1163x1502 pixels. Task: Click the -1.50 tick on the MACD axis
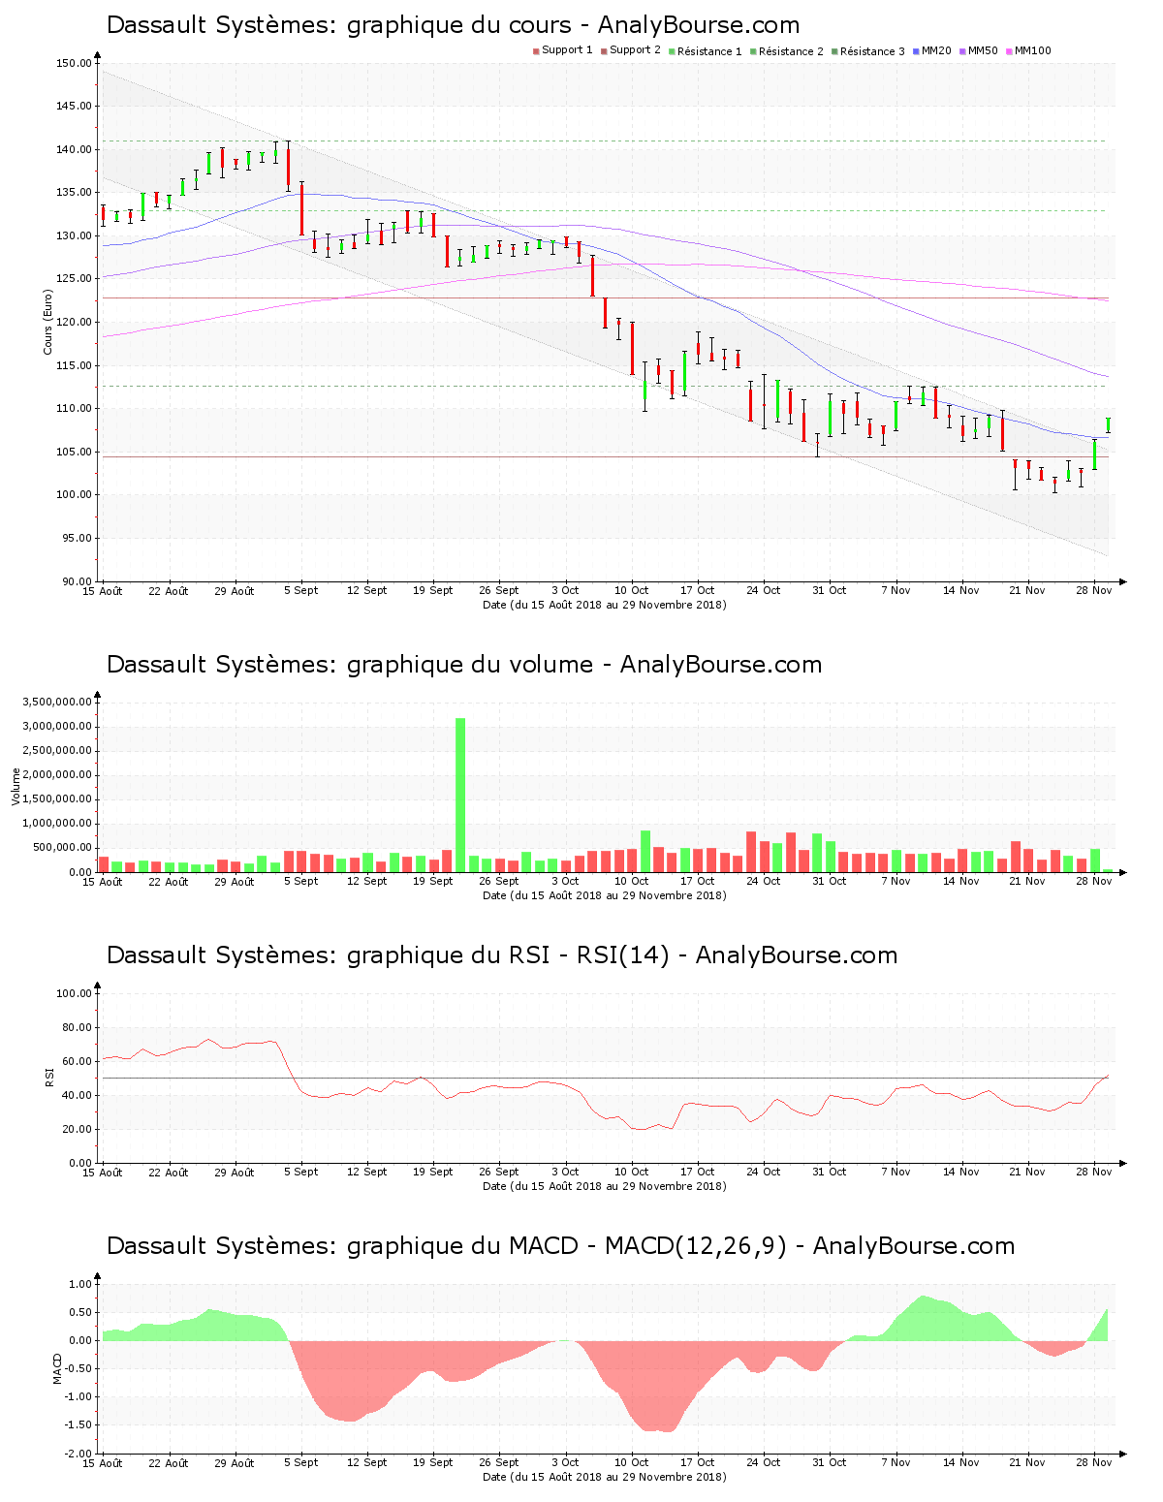point(79,1425)
